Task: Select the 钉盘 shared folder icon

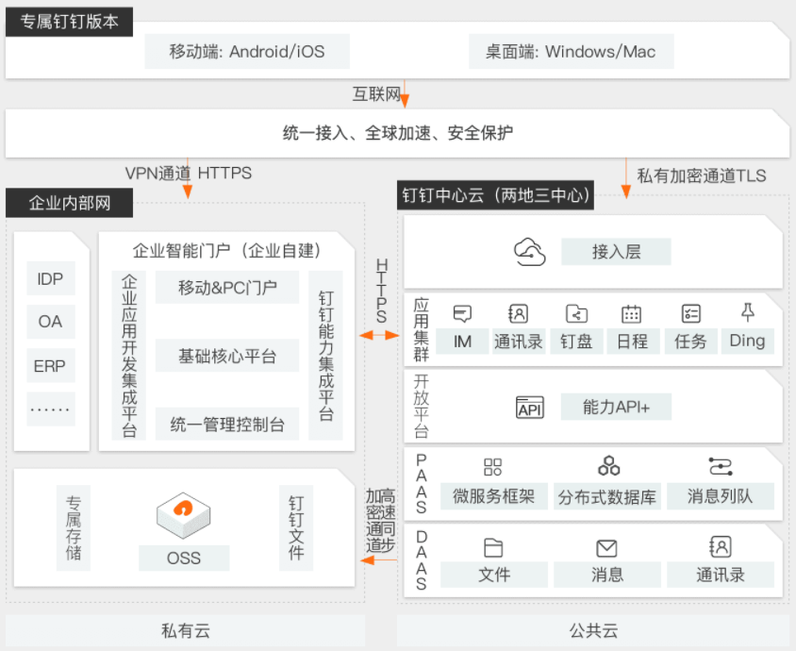Action: (x=576, y=314)
